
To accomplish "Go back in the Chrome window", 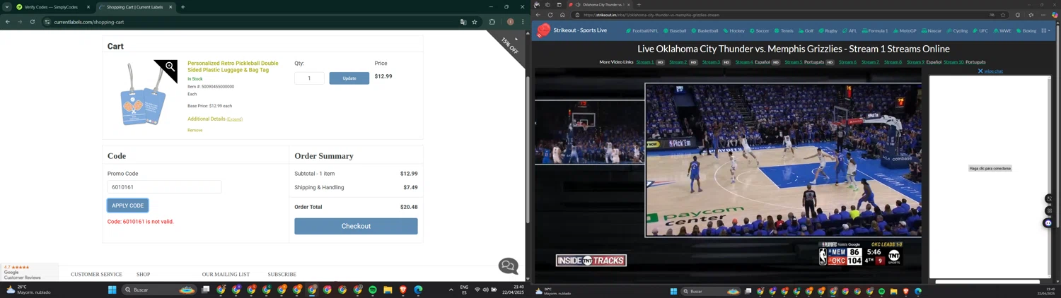I will [7, 22].
